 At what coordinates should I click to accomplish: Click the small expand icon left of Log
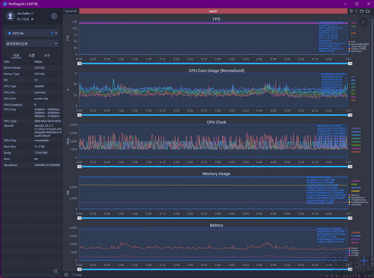pos(66,275)
